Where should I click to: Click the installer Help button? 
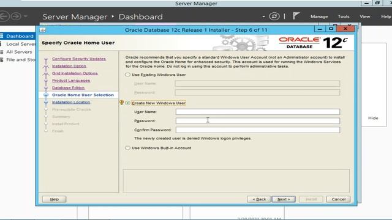pyautogui.click(x=55, y=199)
